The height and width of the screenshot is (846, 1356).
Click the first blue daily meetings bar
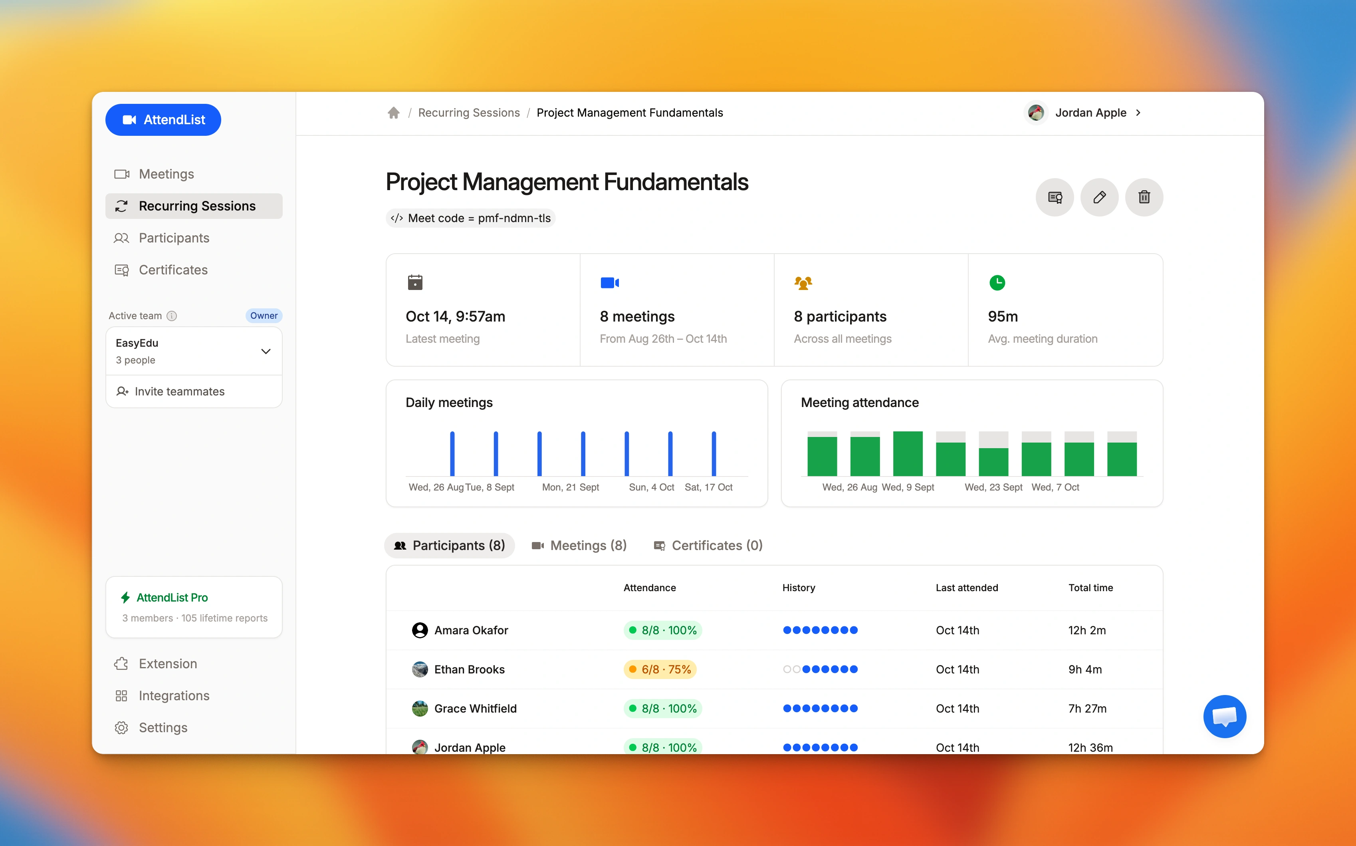[452, 453]
